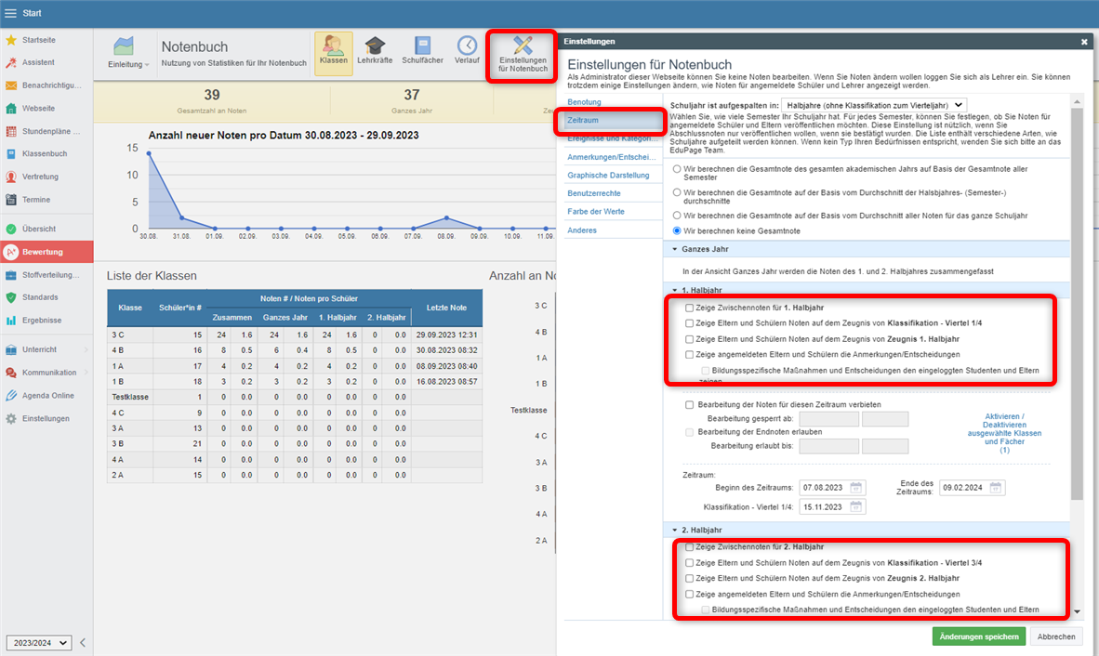Viewport: 1099px width, 656px height.
Task: Select the Zeitraum settings tab
Action: [x=613, y=121]
